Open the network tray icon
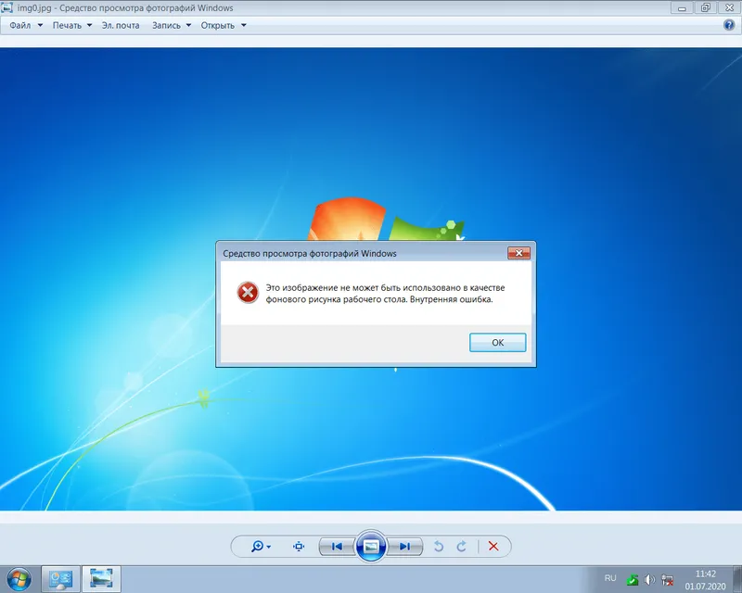The width and height of the screenshot is (742, 593). coord(667,579)
